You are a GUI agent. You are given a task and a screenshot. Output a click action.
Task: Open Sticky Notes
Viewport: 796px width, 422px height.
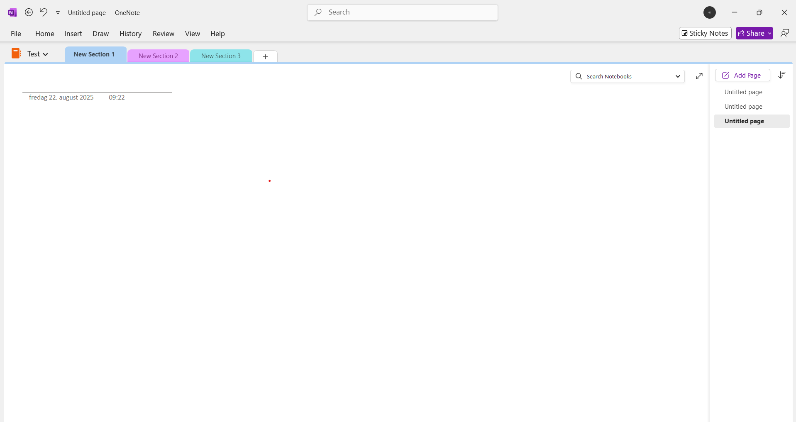(705, 33)
